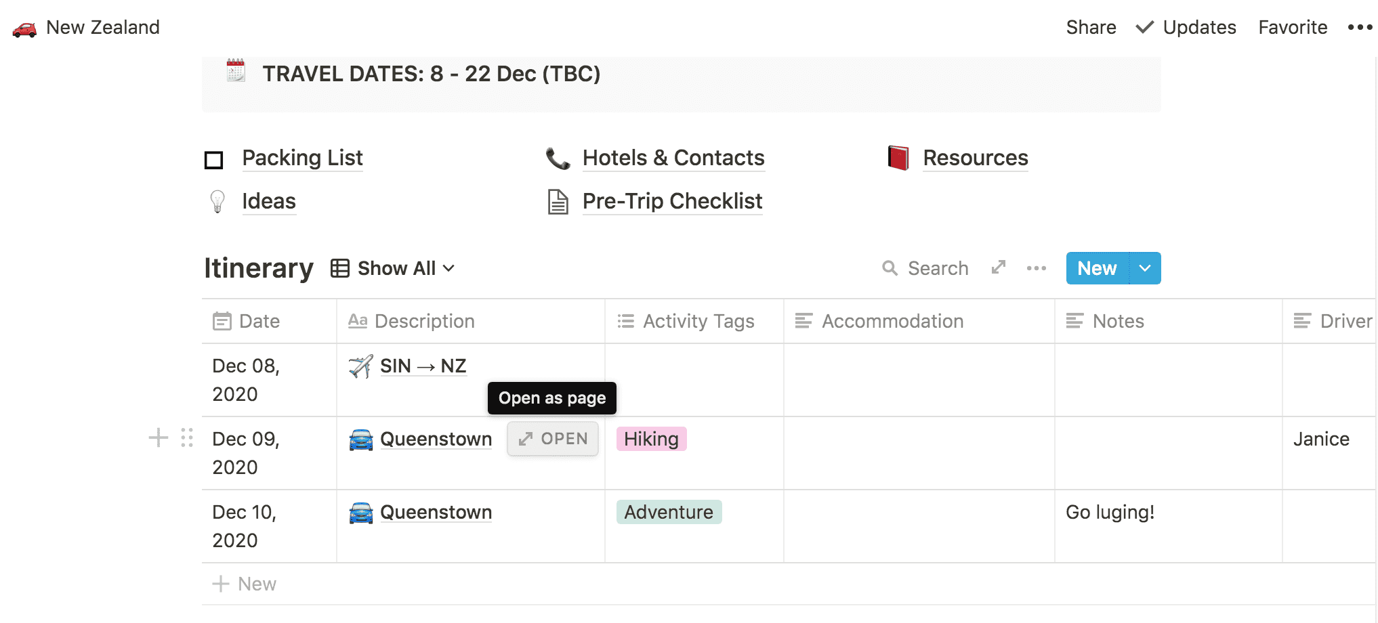The width and height of the screenshot is (1378, 623).
Task: Open the blue New button dropdown arrow
Action: (1145, 269)
